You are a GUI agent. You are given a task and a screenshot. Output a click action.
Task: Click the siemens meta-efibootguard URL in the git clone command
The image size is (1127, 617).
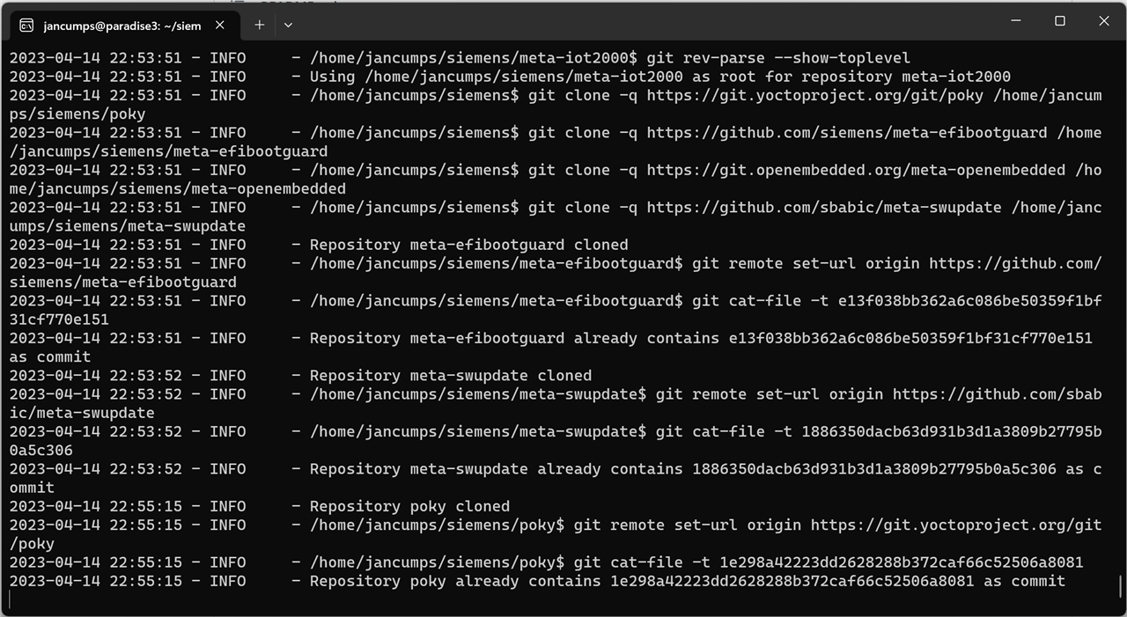(x=847, y=133)
